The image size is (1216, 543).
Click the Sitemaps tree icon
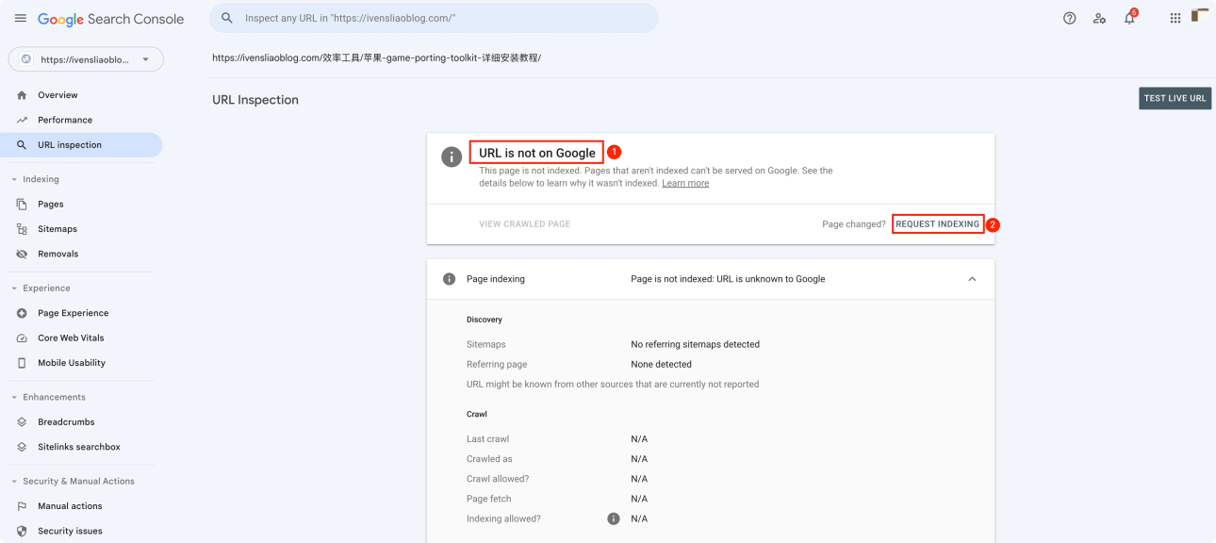click(x=22, y=229)
